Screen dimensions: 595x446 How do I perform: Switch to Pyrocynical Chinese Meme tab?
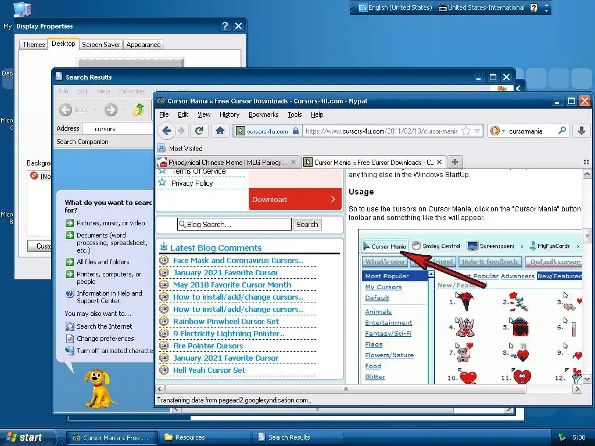tap(228, 163)
